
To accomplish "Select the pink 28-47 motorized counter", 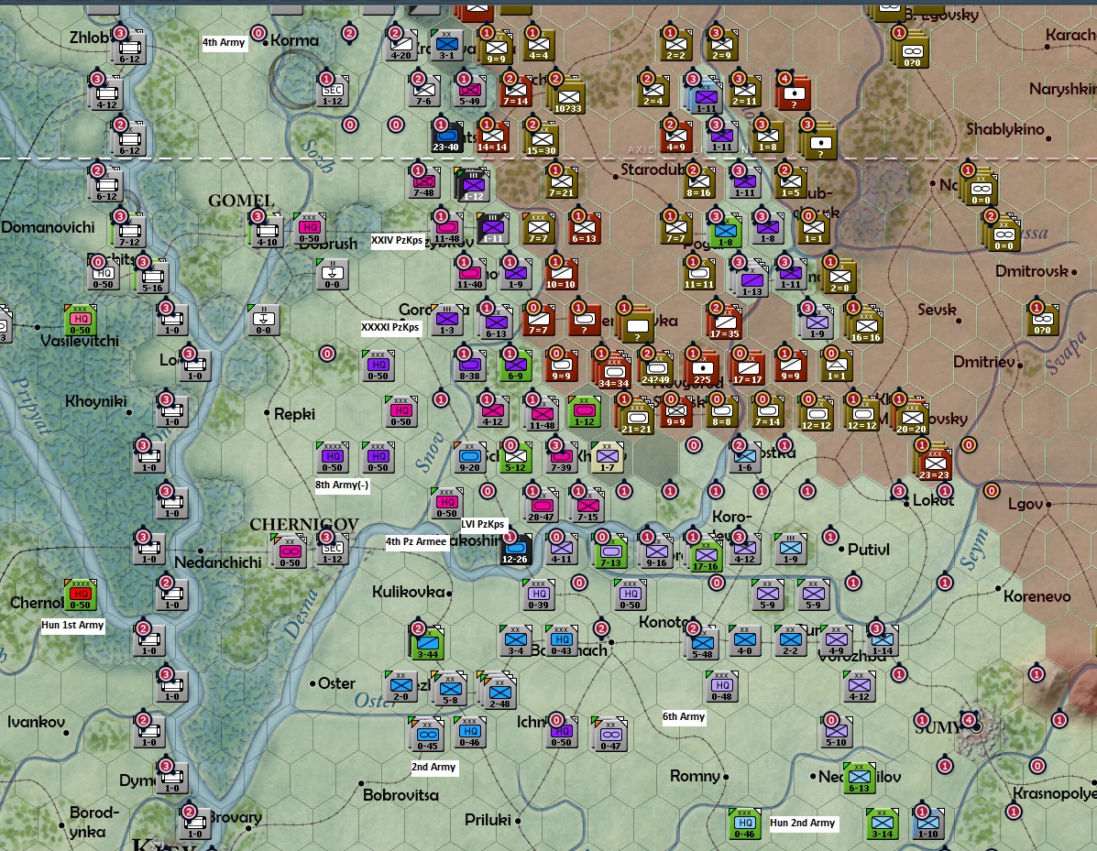I will coord(542,507).
